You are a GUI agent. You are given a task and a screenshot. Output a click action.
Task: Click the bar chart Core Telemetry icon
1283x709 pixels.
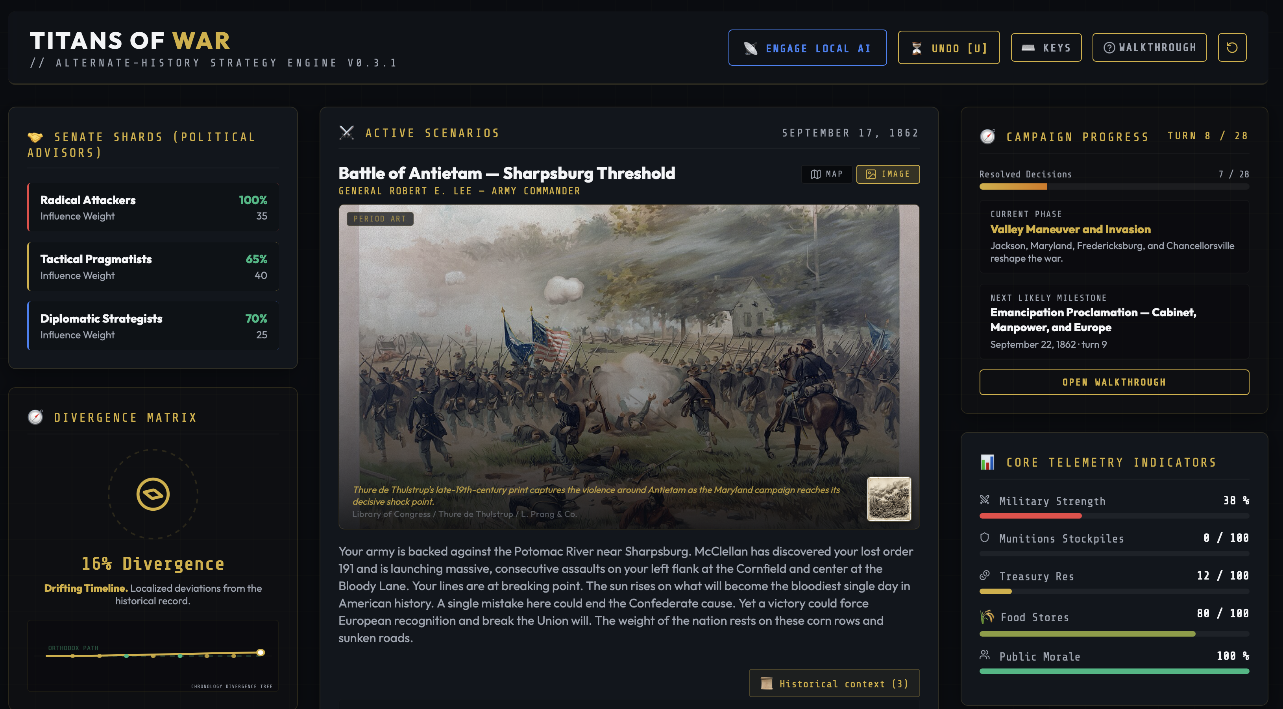(x=987, y=462)
